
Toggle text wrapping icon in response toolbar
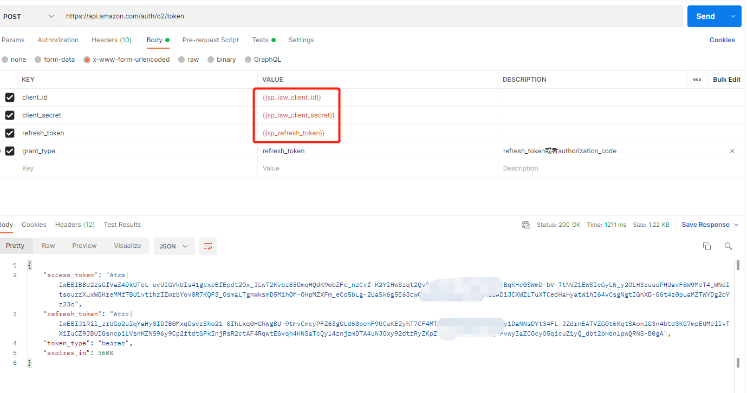click(x=208, y=245)
